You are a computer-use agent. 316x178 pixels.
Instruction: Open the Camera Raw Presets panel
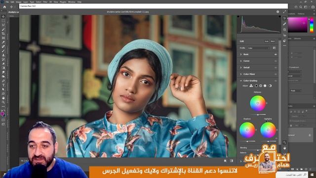(x=284, y=41)
